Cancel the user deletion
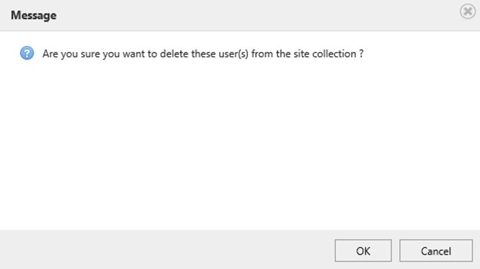480x269 pixels. point(436,251)
